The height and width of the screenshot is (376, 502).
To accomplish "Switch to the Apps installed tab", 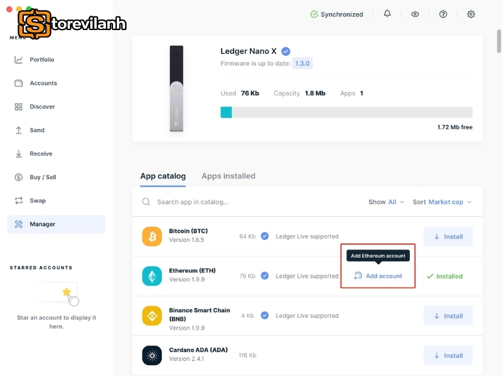I will click(228, 176).
